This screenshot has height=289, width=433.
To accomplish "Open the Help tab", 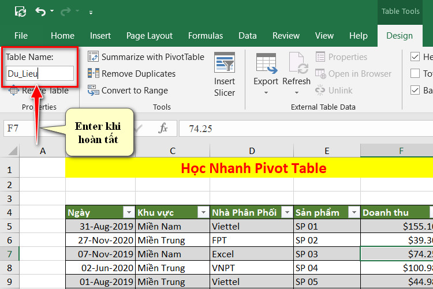I will (x=359, y=36).
